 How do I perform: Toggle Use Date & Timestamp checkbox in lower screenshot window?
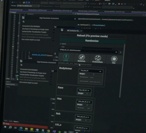pyautogui.click(x=51, y=74)
